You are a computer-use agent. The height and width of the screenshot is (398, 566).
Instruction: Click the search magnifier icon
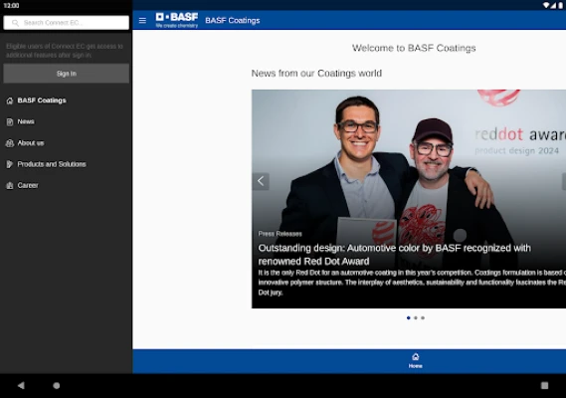pyautogui.click(x=15, y=23)
